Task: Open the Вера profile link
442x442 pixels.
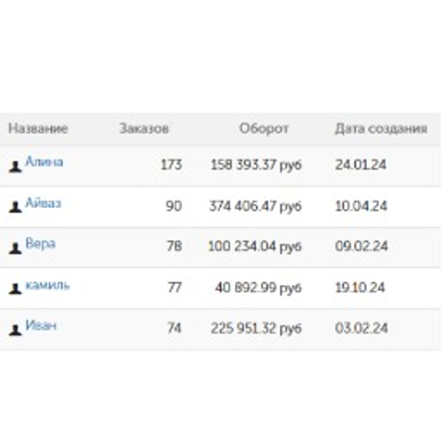Action: (40, 244)
